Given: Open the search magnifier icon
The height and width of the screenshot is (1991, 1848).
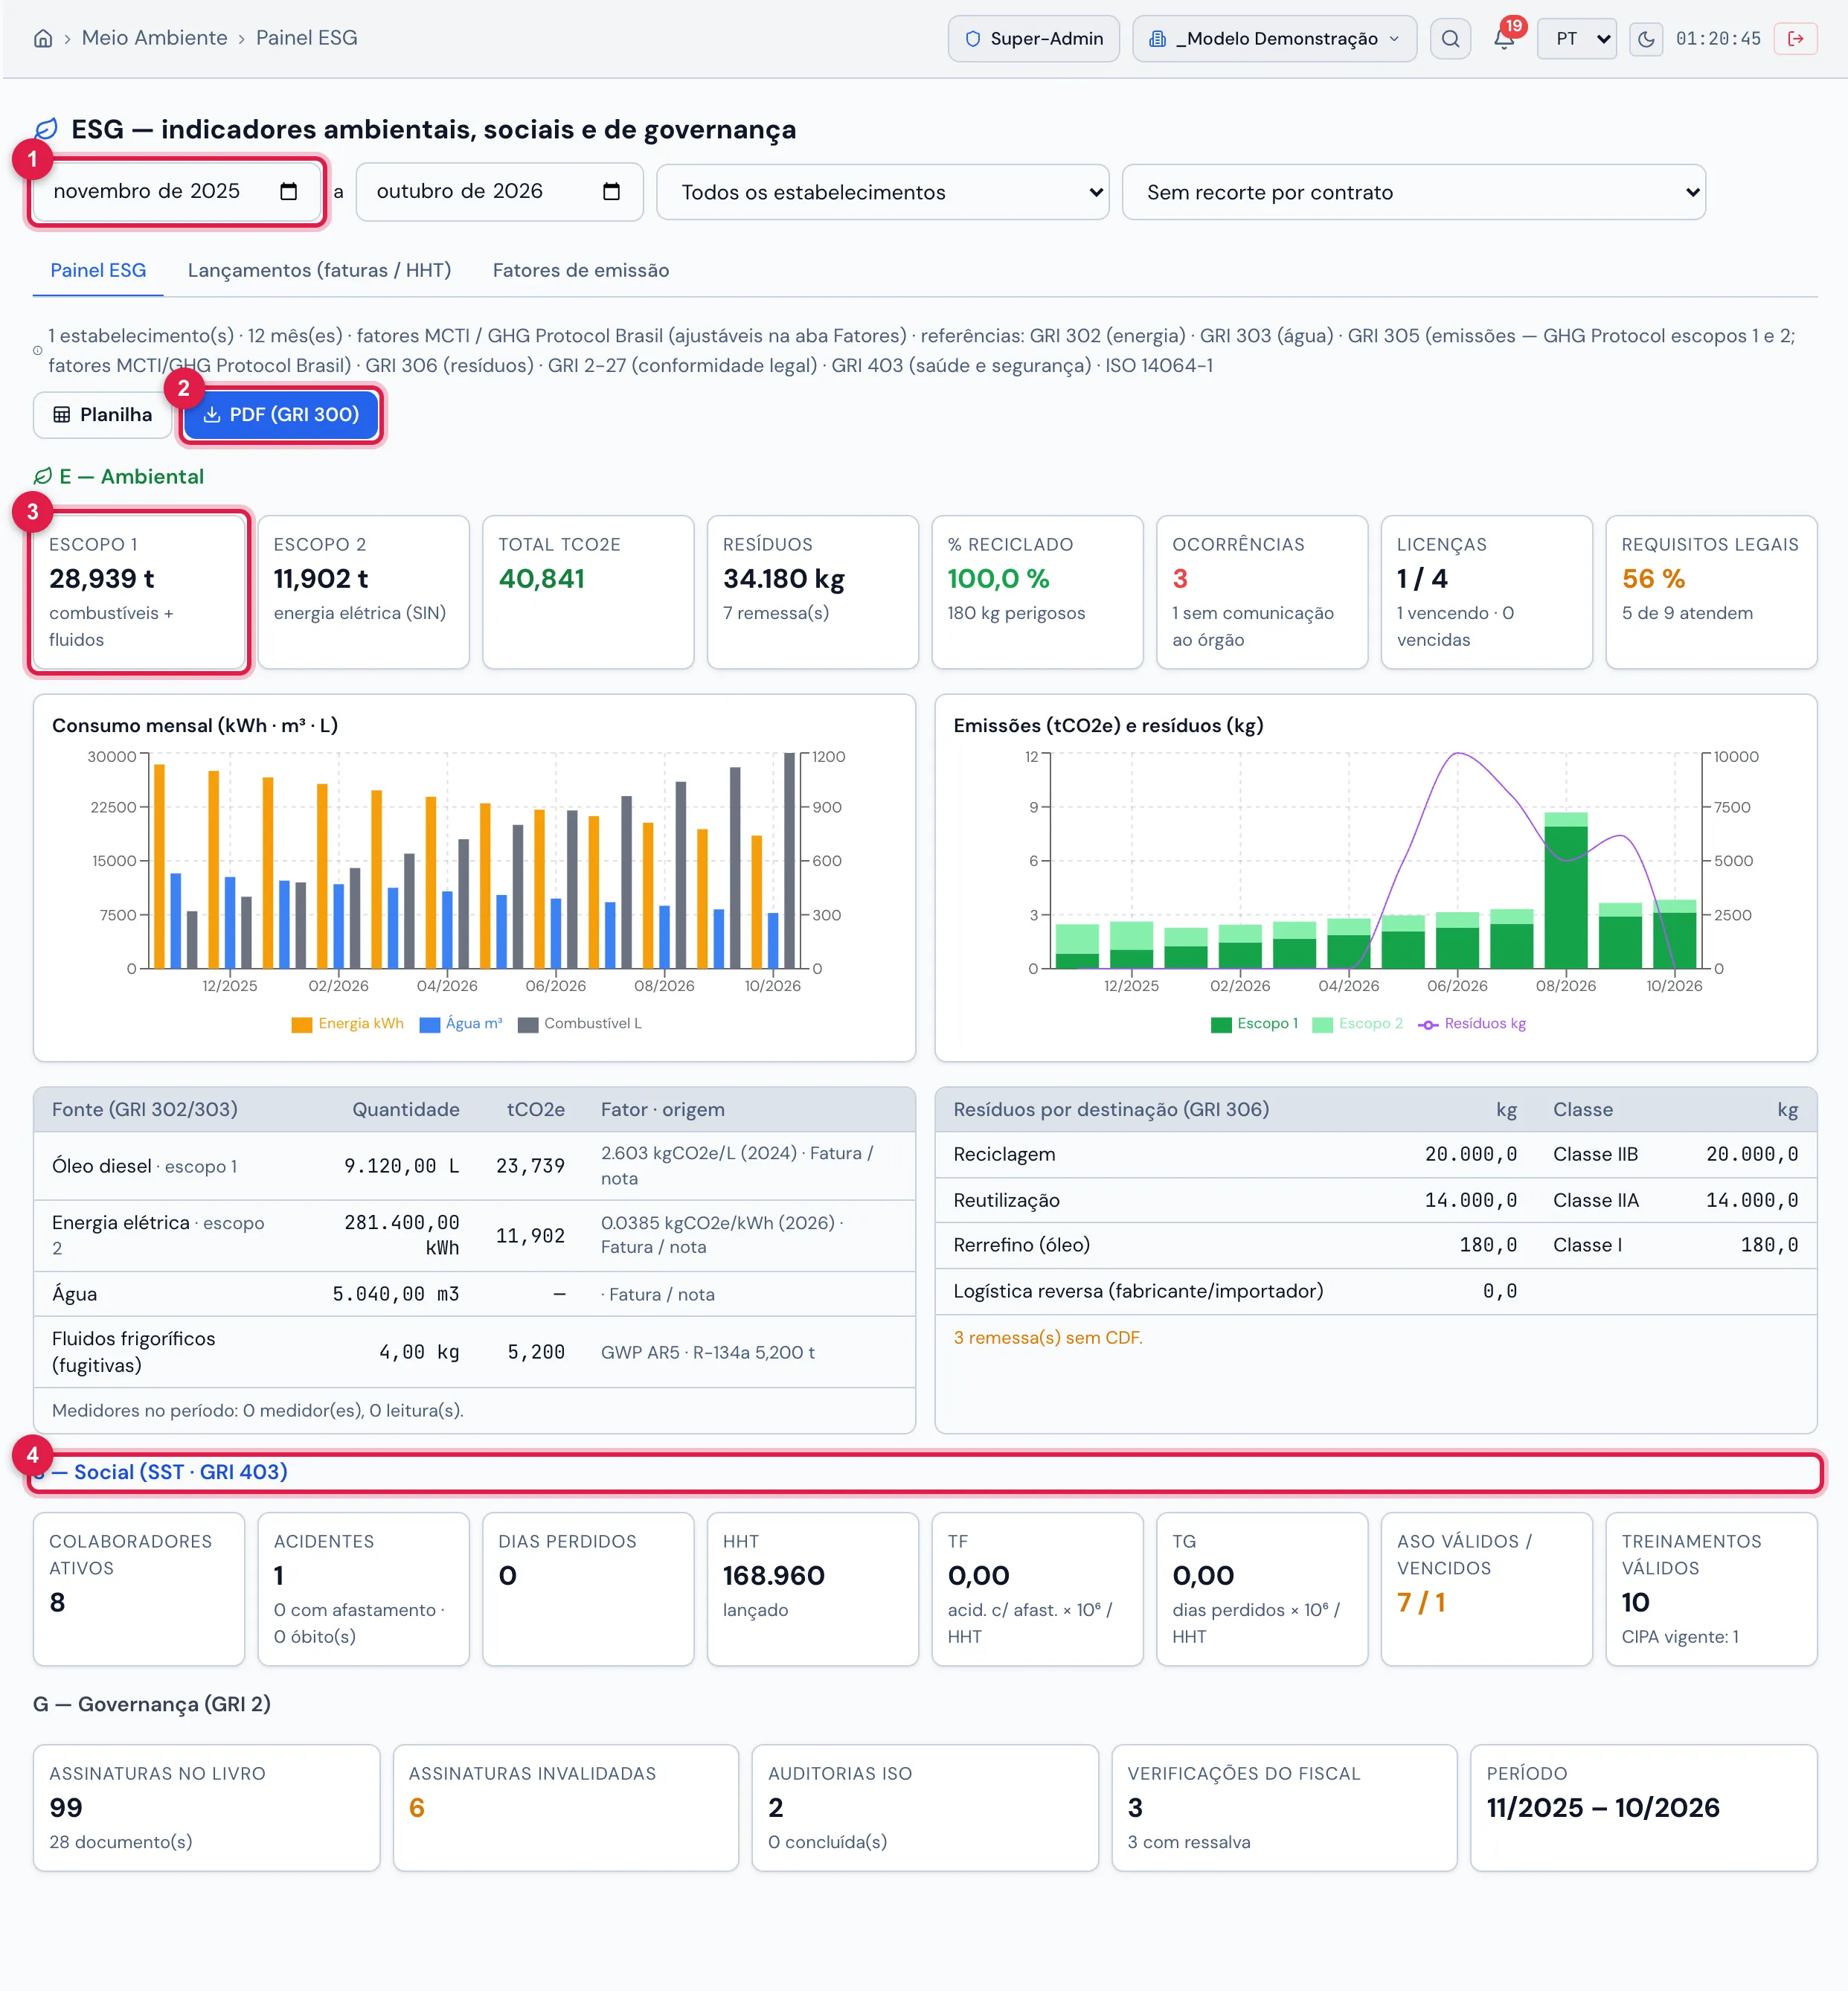Looking at the screenshot, I should pyautogui.click(x=1450, y=39).
